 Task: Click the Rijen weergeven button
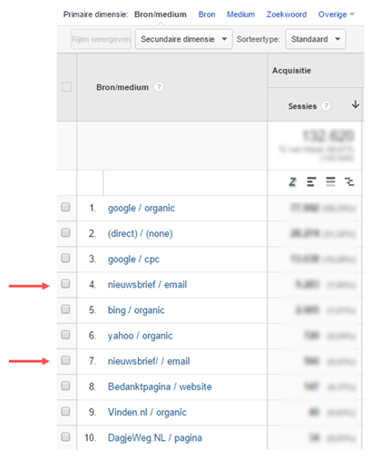[x=101, y=39]
